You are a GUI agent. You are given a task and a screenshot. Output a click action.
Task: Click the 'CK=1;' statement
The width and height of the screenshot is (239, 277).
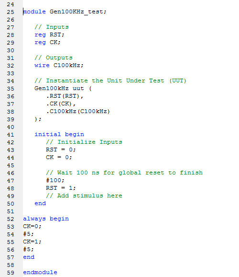tap(32, 242)
